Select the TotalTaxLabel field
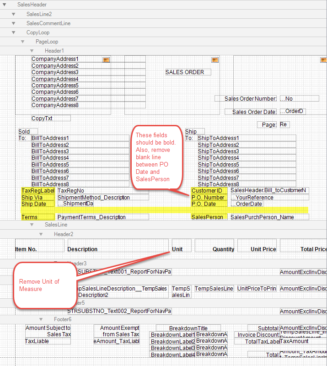Viewport: 327px width, 366px height. (x=257, y=341)
